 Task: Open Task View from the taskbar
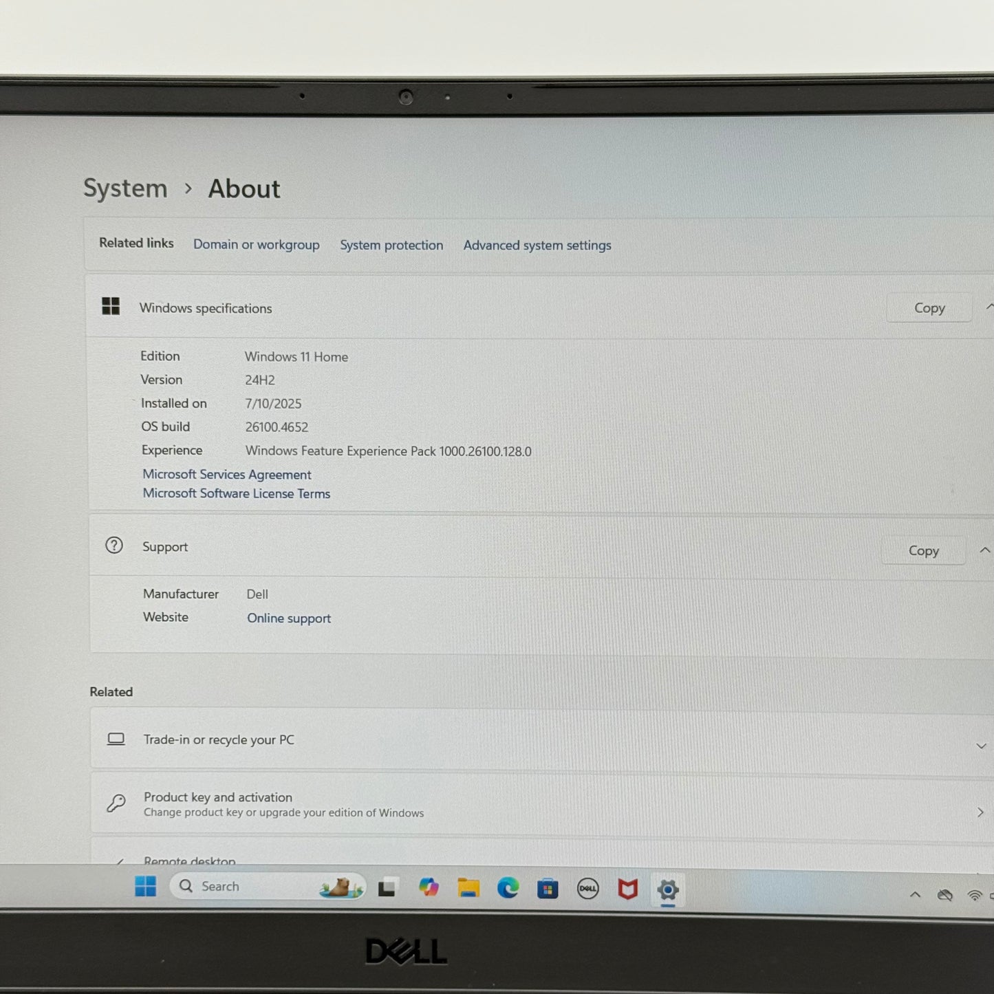pos(387,888)
